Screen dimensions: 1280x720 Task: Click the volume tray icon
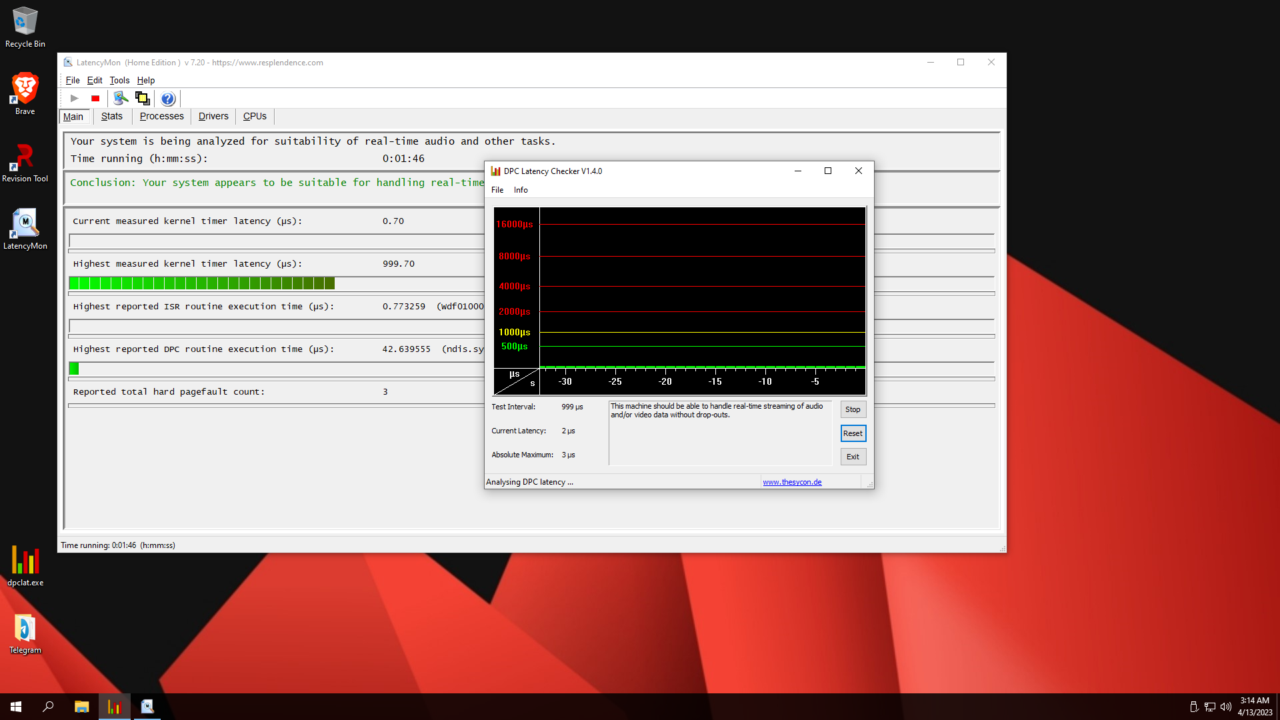coord(1226,707)
